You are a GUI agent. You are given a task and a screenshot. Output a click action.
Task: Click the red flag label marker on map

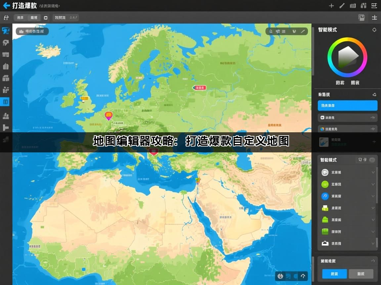coord(199,88)
